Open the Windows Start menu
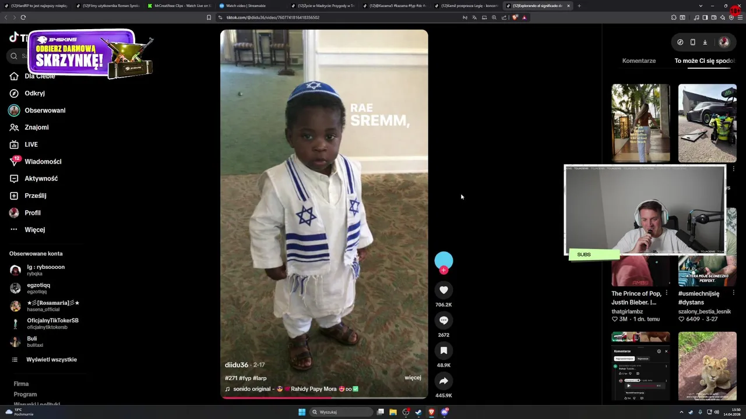746x419 pixels. 302,412
